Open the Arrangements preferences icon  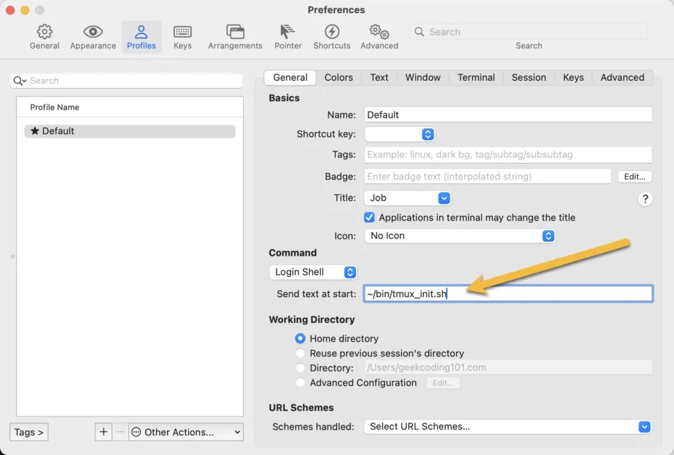[x=235, y=32]
